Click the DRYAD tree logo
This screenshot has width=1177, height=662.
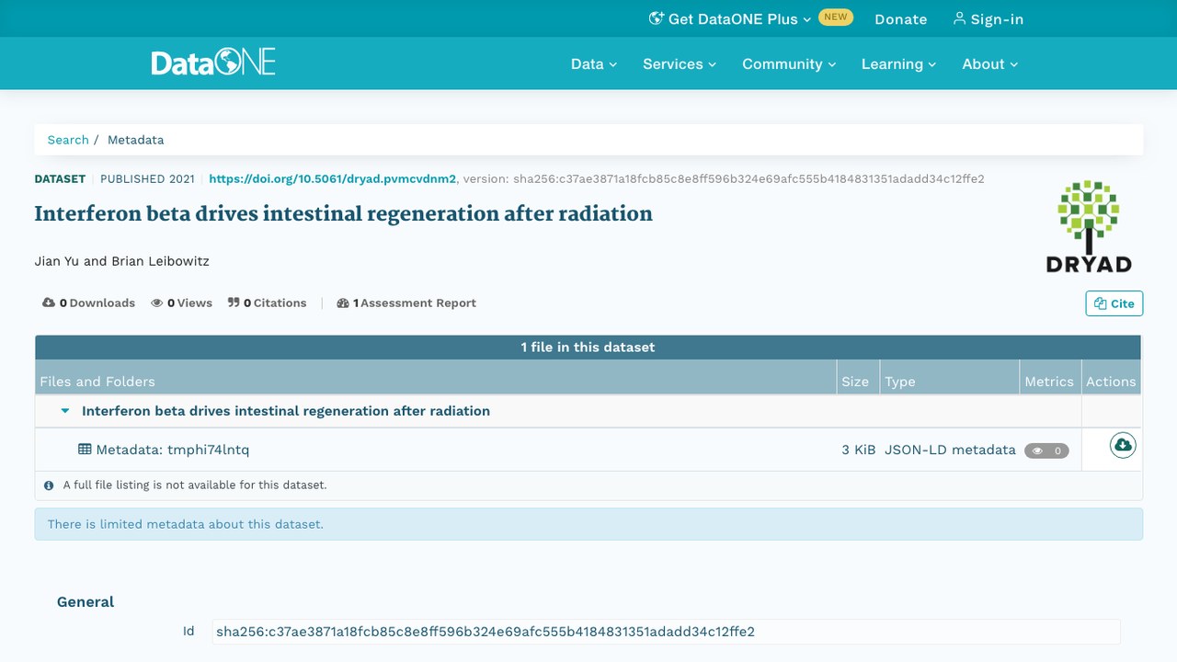[x=1089, y=226]
